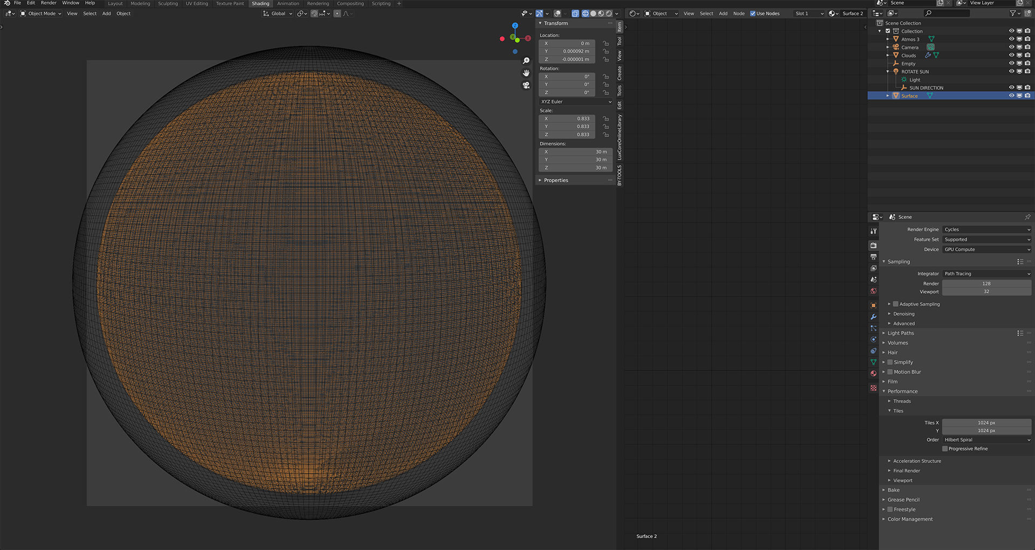
Task: Switch to the Compositing workspace tab
Action: [x=350, y=3]
